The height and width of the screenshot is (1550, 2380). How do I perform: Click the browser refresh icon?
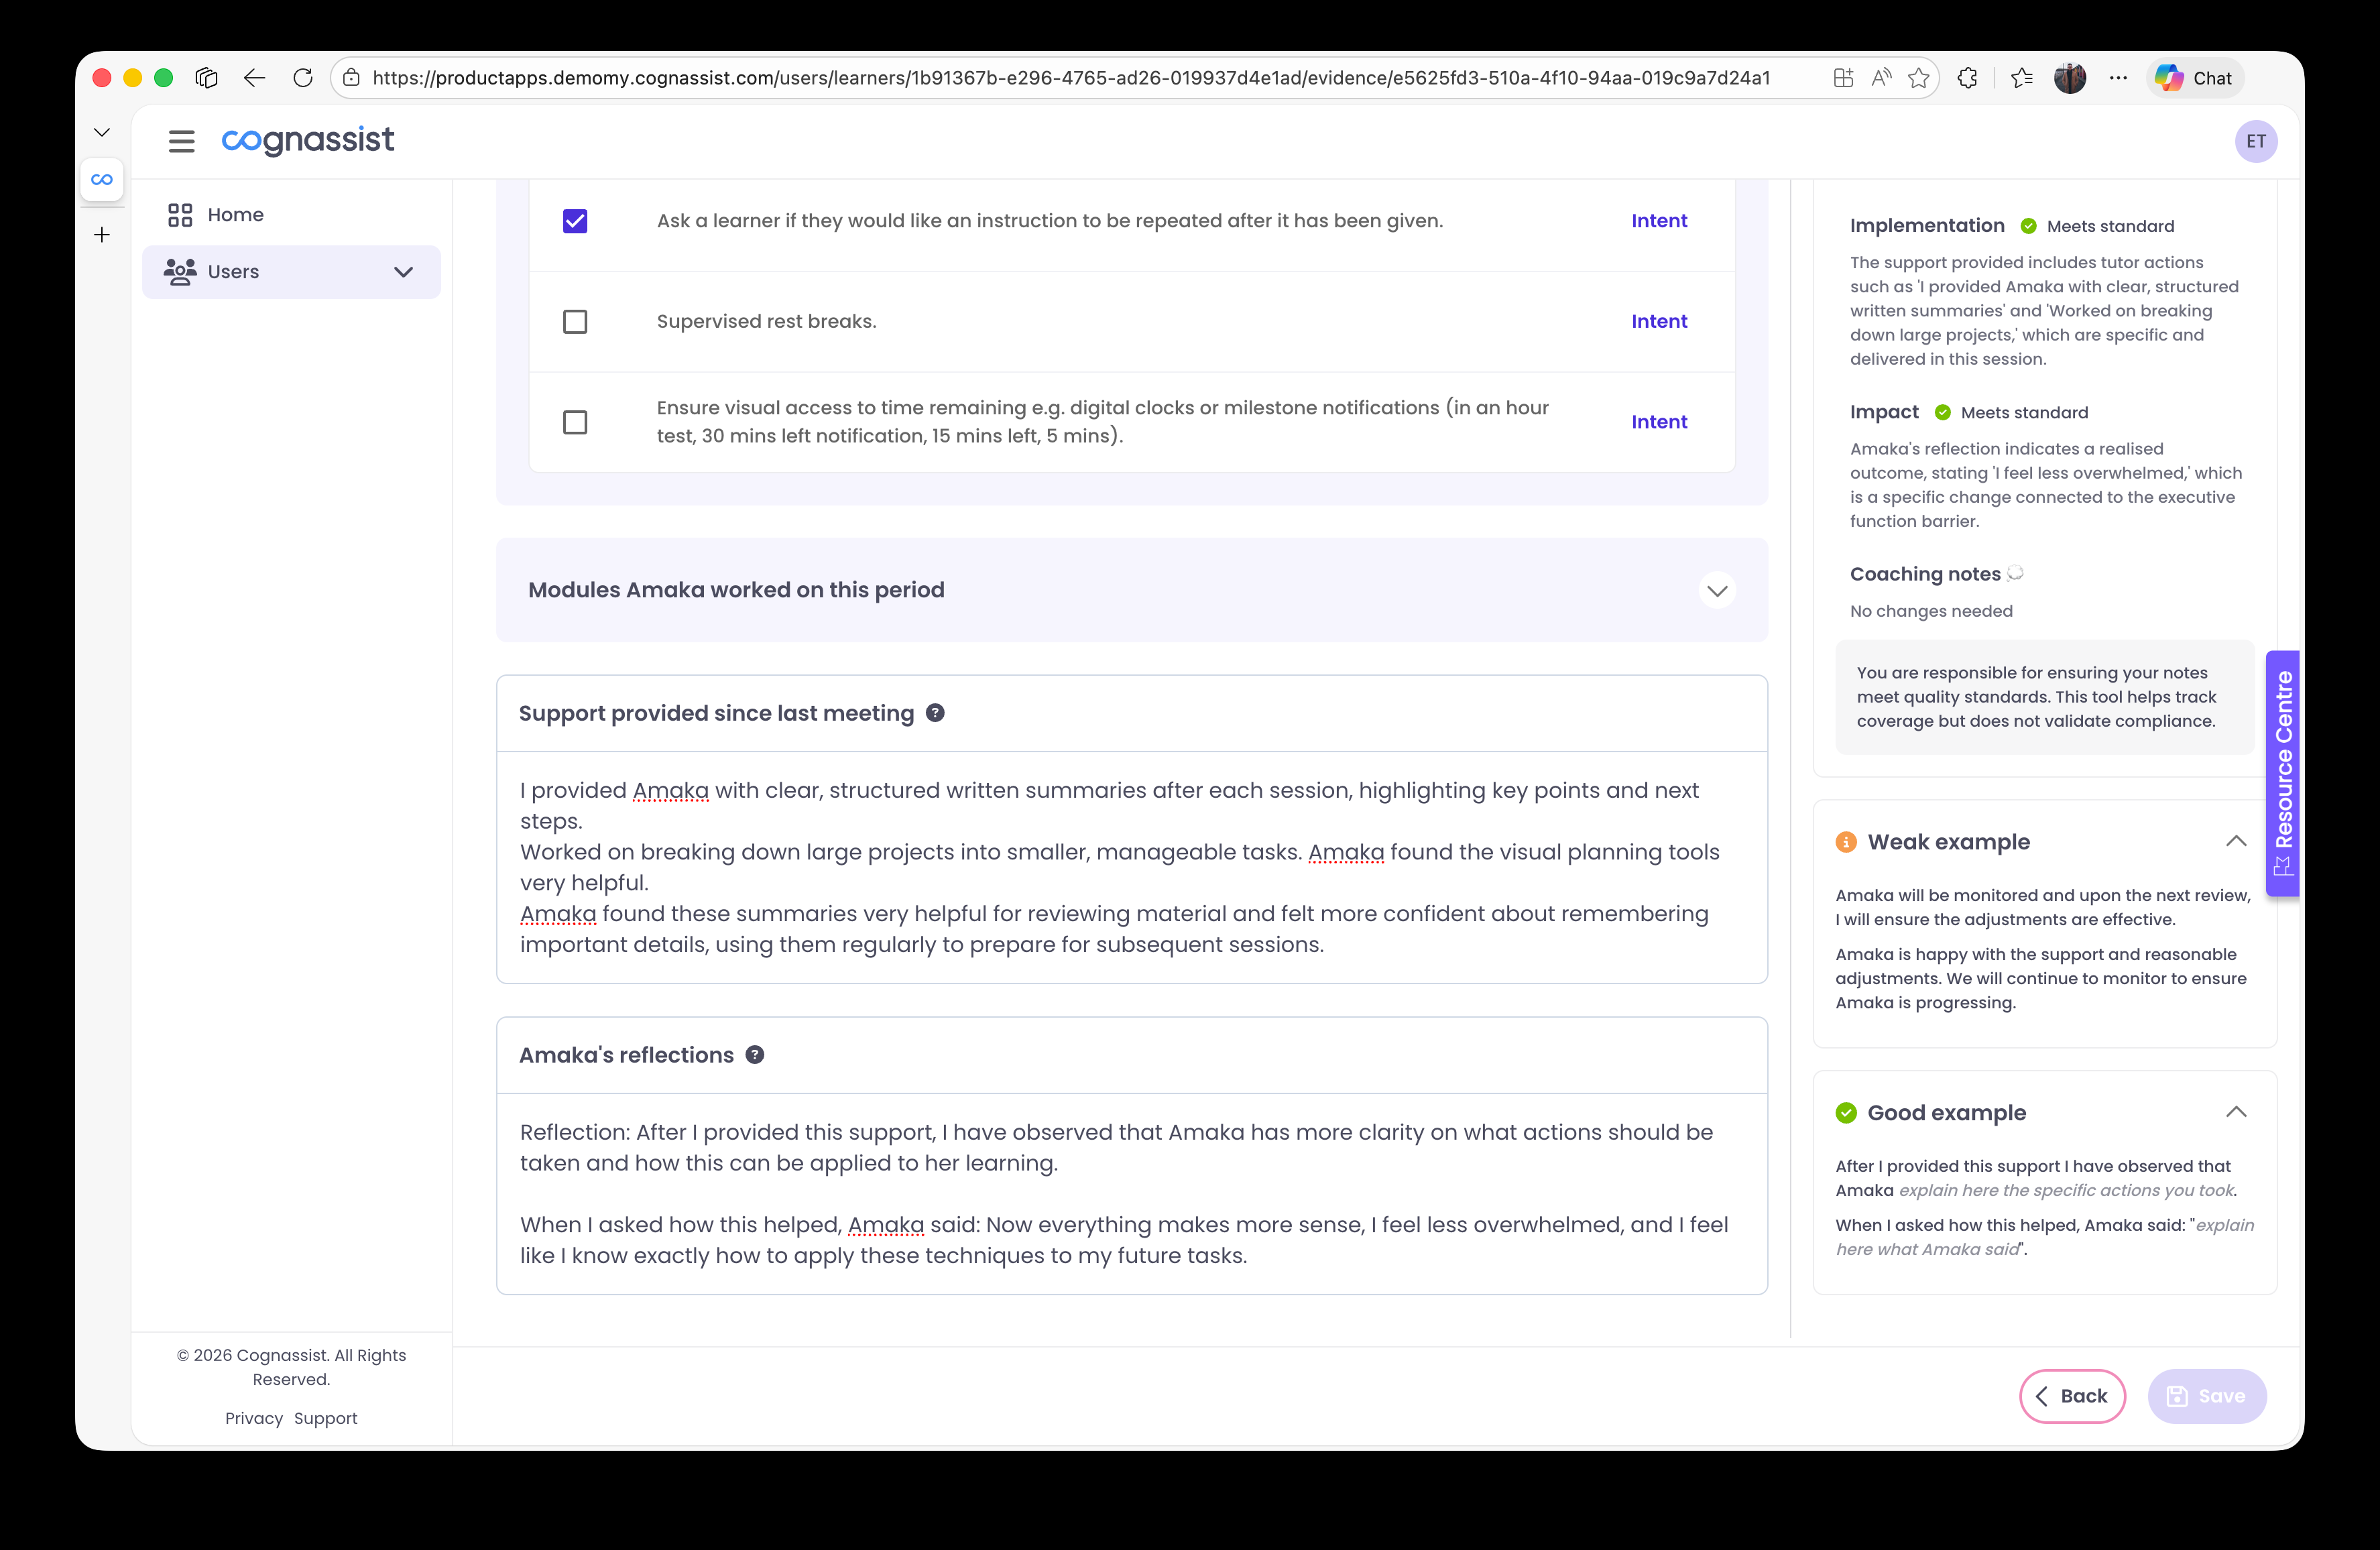pos(303,77)
